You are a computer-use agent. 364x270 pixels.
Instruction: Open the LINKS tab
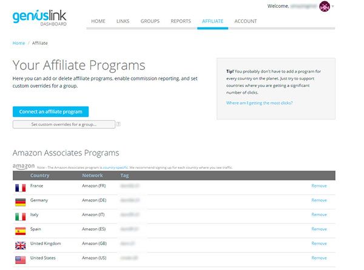pos(123,21)
